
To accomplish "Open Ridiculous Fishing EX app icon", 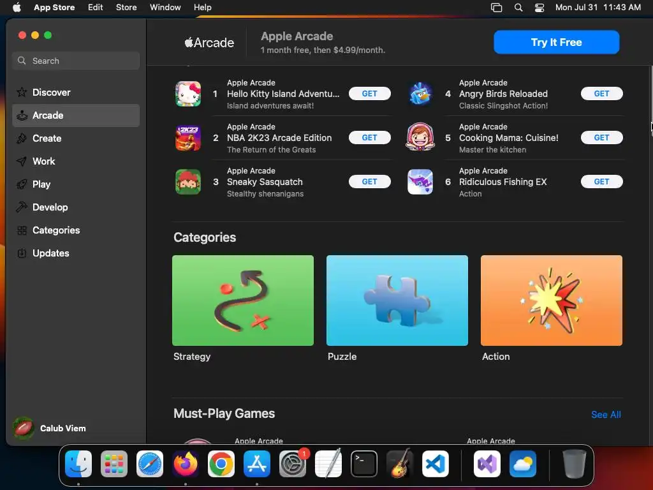I will (x=420, y=182).
